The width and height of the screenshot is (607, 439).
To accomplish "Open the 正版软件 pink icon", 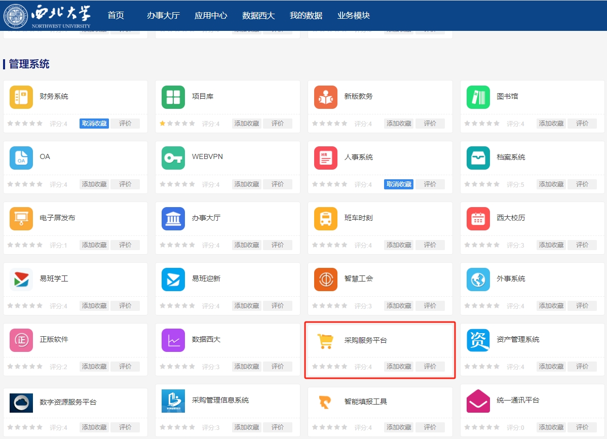I will pyautogui.click(x=21, y=340).
